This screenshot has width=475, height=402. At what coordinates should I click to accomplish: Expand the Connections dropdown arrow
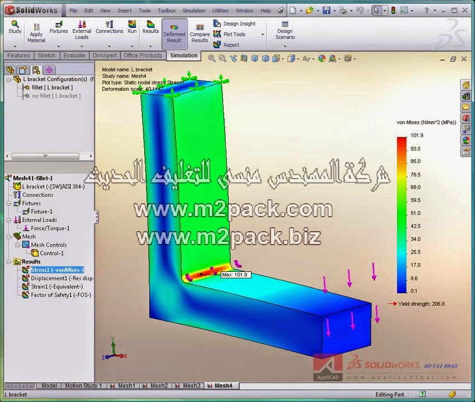pos(109,46)
